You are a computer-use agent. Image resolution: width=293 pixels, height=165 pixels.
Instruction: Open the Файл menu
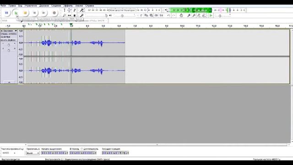(x=3, y=6)
